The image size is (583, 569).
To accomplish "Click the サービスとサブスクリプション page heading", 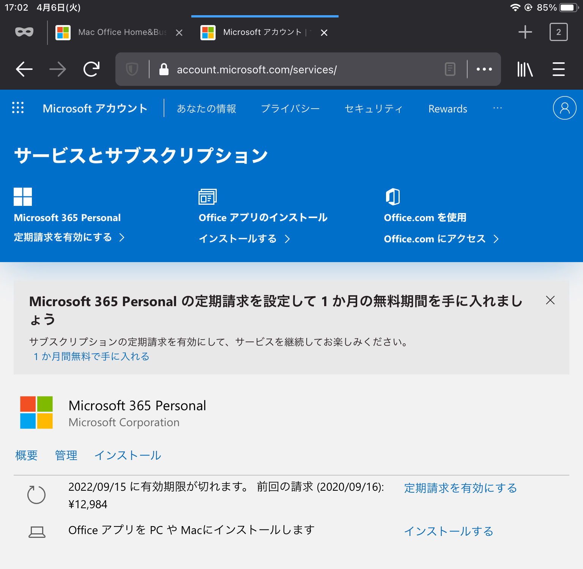I will pyautogui.click(x=141, y=156).
